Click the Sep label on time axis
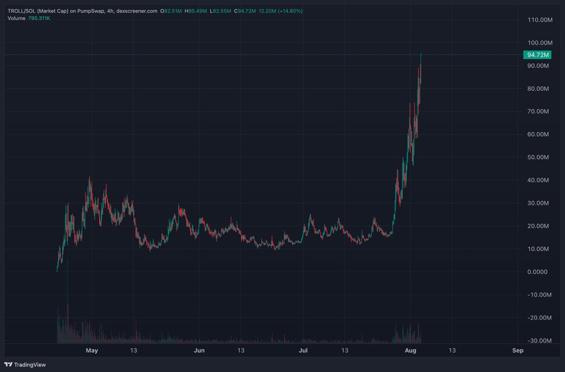The image size is (565, 372). click(x=518, y=350)
